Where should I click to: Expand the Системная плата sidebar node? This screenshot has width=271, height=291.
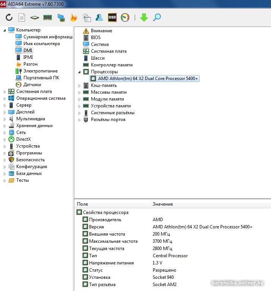5,91
